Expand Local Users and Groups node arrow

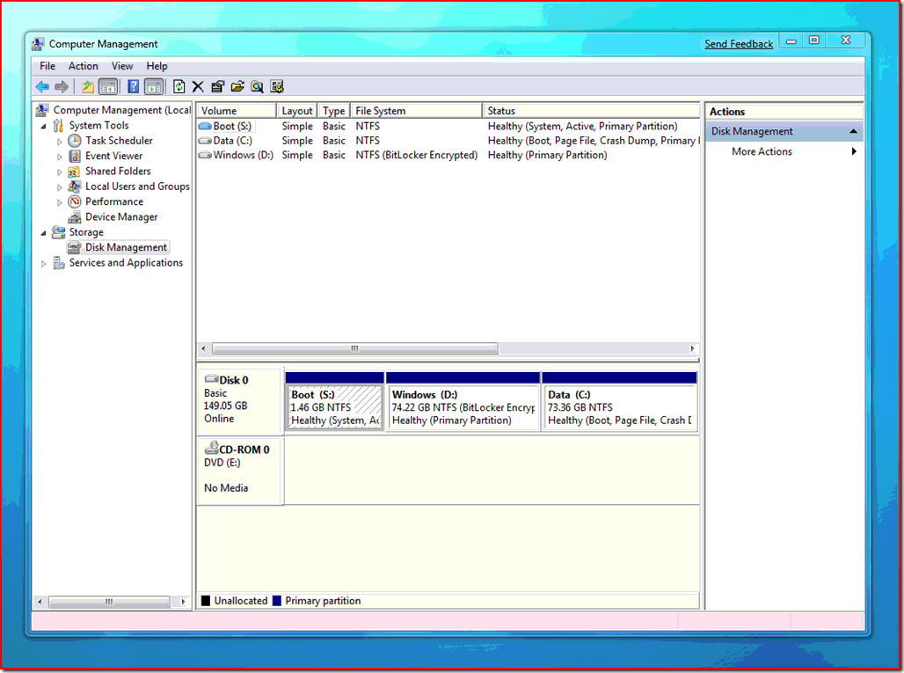60,187
